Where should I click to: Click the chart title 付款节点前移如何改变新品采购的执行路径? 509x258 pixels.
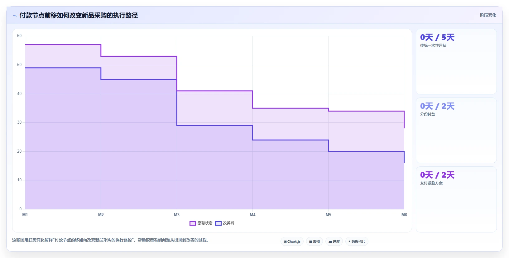(x=79, y=15)
